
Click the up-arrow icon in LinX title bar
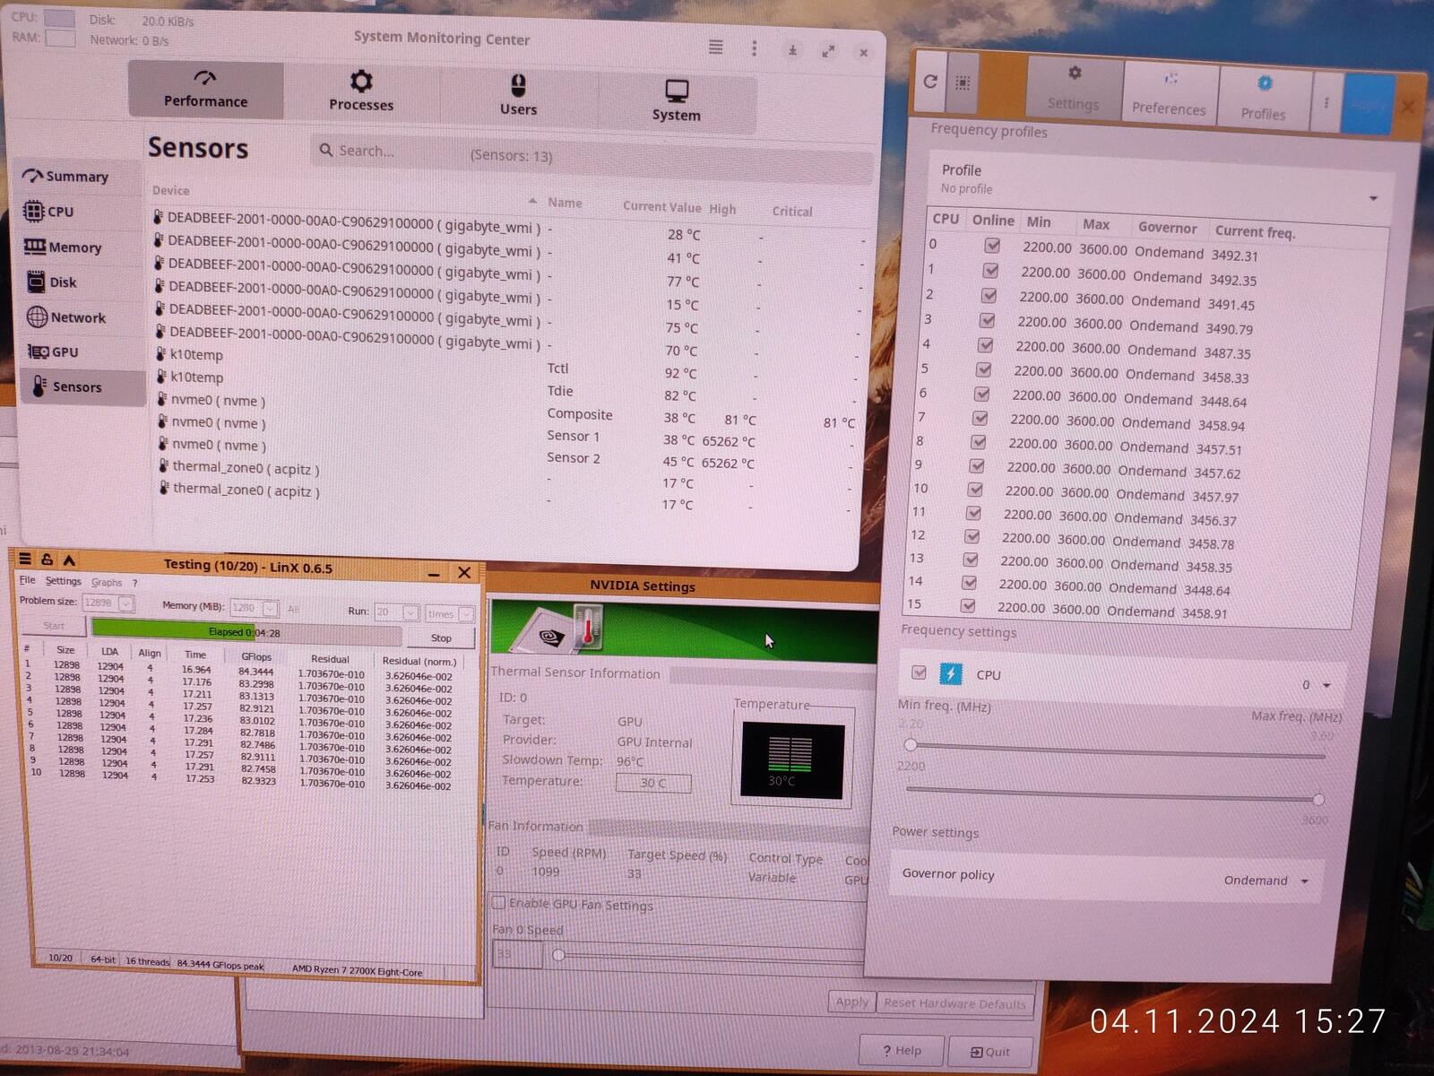point(69,560)
